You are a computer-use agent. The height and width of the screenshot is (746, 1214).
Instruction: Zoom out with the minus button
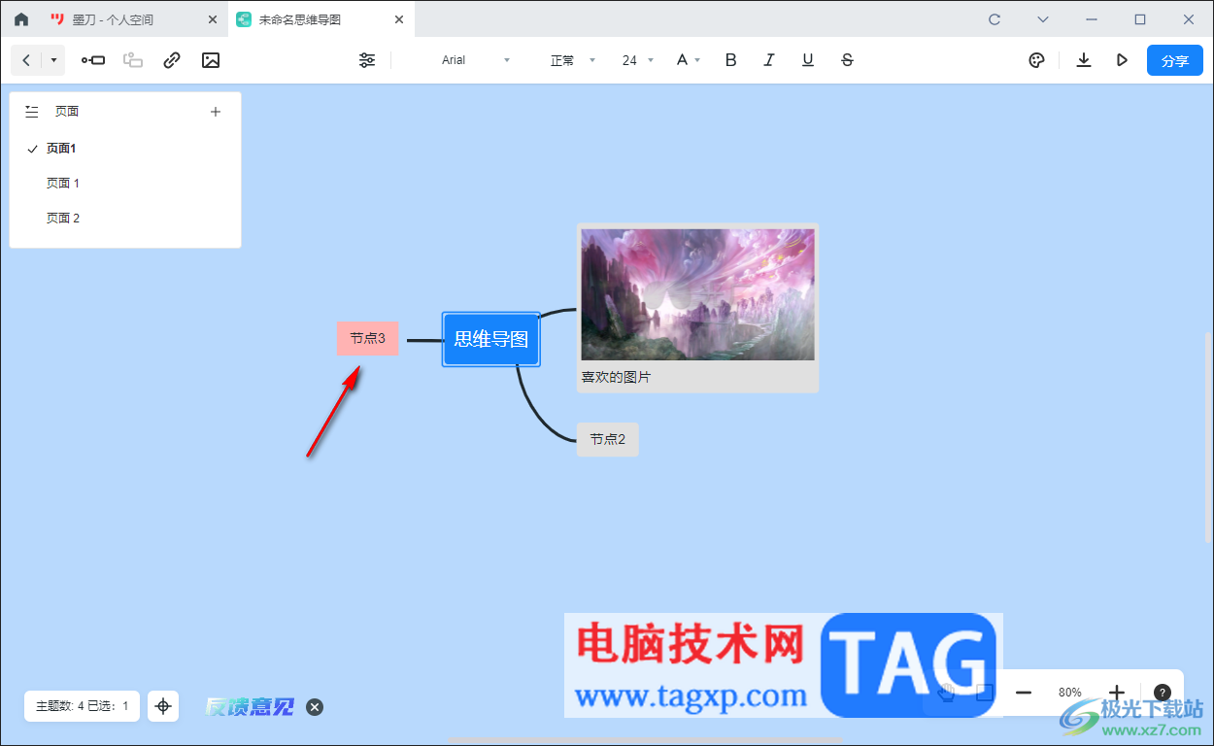click(x=1023, y=693)
